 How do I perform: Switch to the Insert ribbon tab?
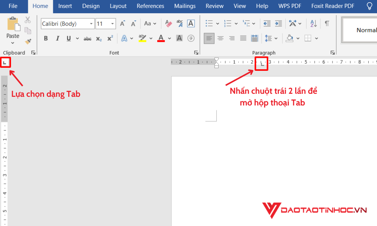[65, 6]
